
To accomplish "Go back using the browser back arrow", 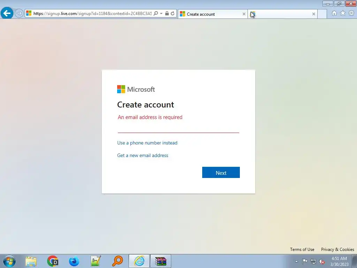I will (7, 13).
